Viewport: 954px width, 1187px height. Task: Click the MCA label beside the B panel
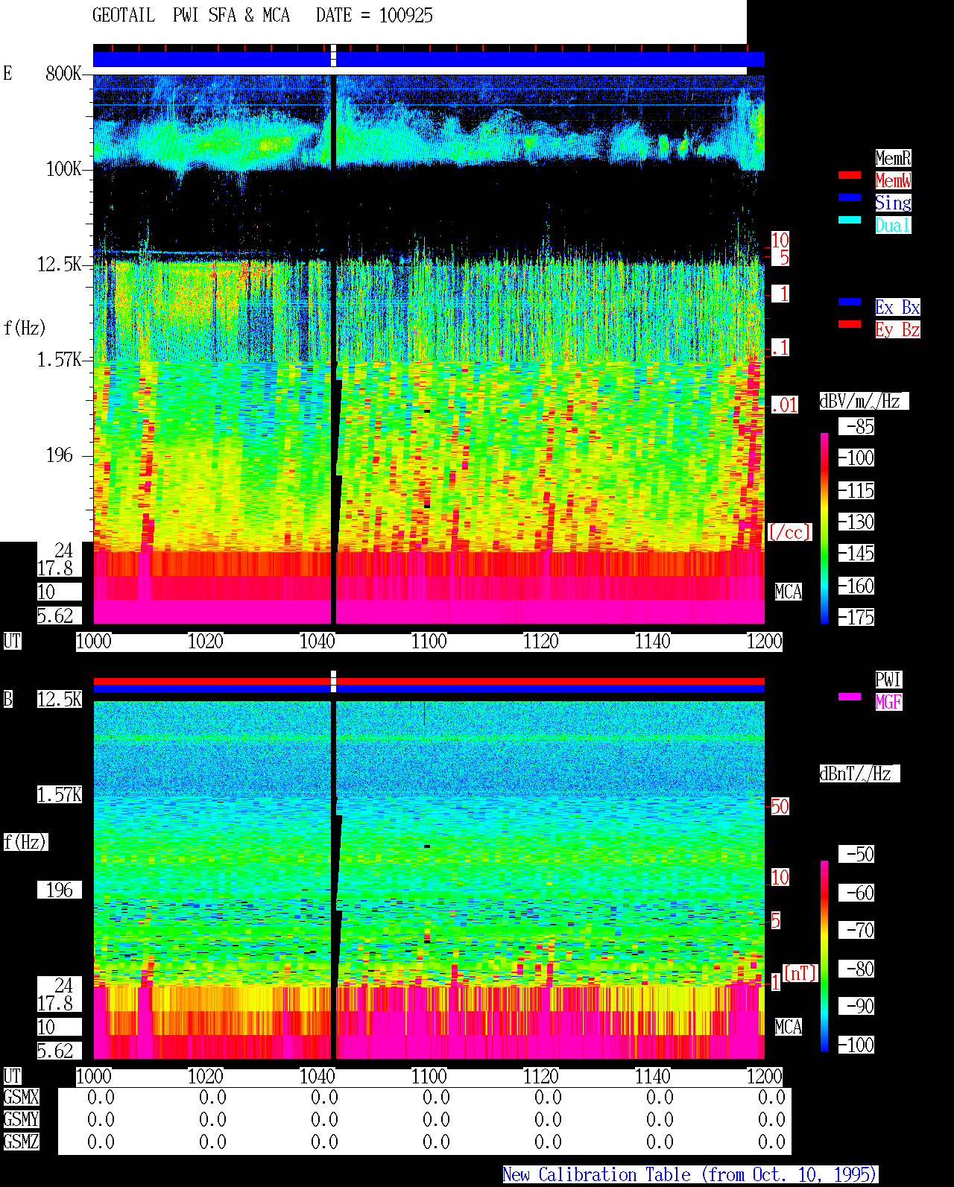click(789, 1028)
